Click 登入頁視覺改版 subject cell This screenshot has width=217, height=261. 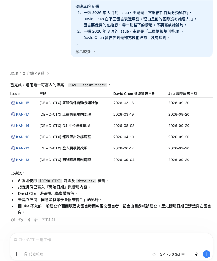(63, 148)
